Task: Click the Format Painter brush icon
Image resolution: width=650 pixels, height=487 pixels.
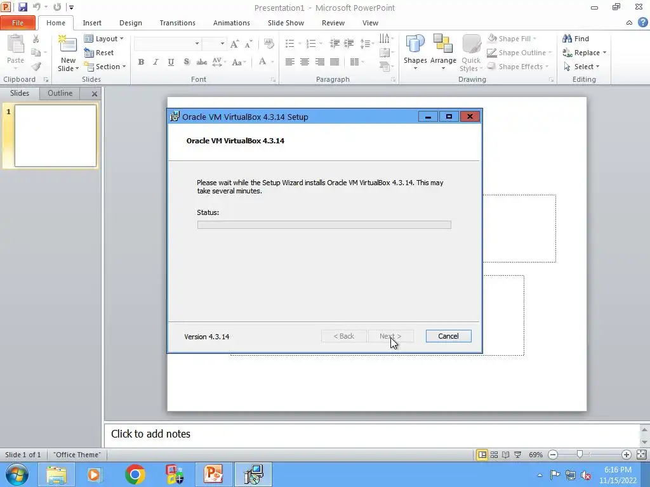Action: click(x=36, y=66)
